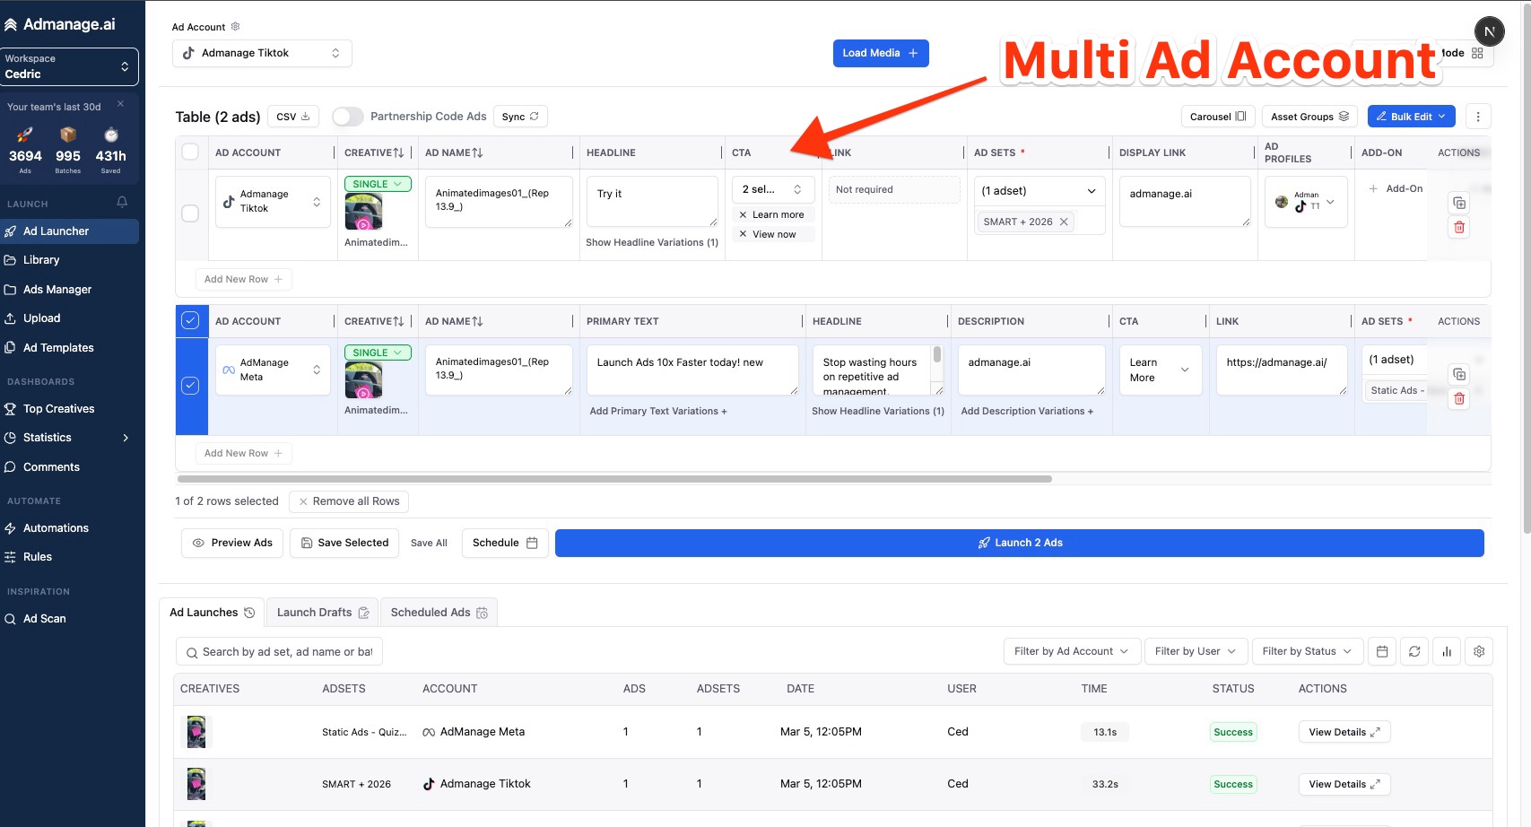Open Filter by Ad Account dropdown
This screenshot has height=827, width=1531.
(1072, 652)
